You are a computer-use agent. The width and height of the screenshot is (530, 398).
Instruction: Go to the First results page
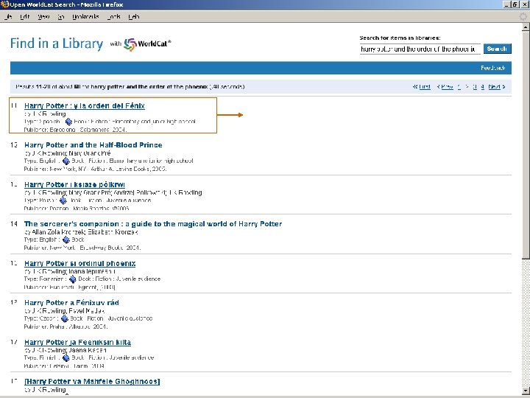422,87
